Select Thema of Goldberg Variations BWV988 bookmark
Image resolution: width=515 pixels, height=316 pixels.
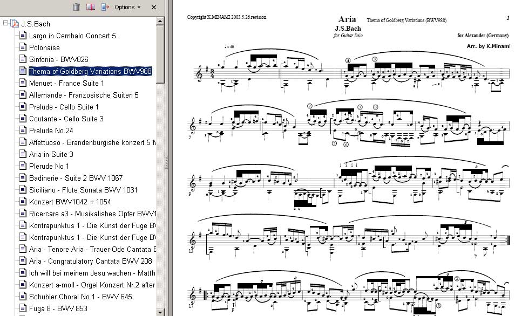click(x=90, y=71)
